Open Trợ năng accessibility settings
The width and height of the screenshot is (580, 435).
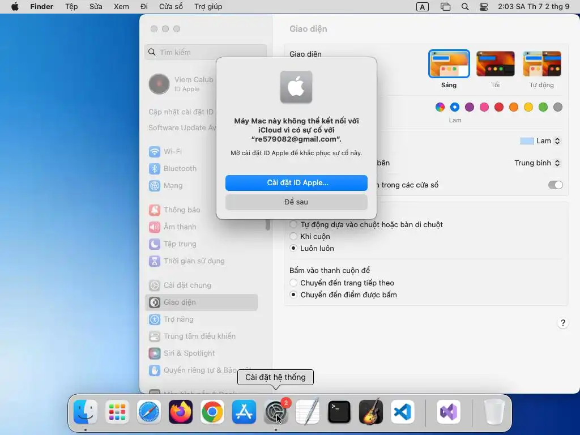pos(171,319)
